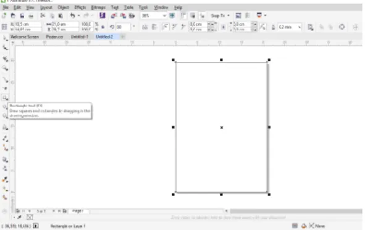Click the Wrap Text icon in the property bar
Screen dimensions: 365x230
tap(311, 27)
